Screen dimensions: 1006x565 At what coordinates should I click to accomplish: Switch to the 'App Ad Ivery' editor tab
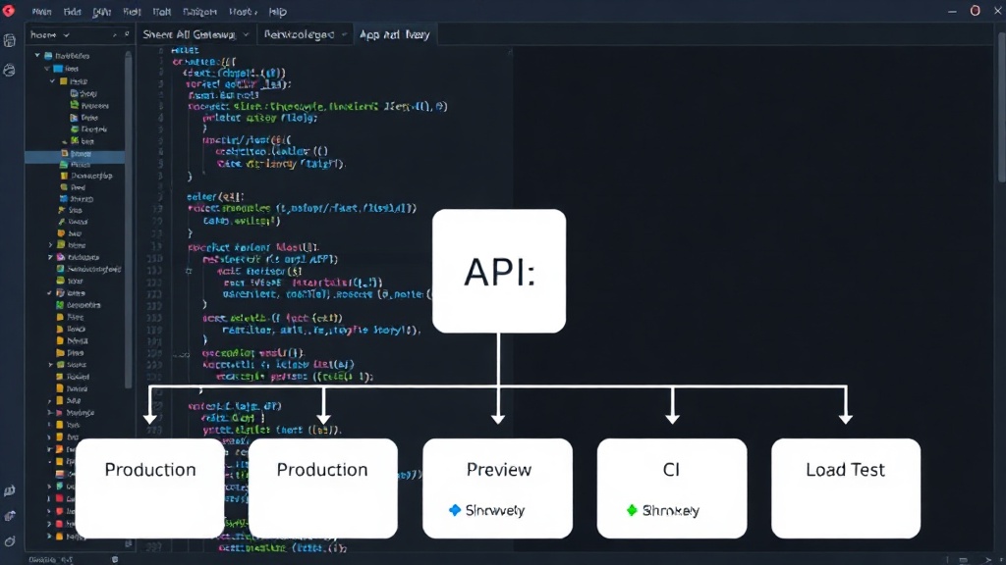394,34
